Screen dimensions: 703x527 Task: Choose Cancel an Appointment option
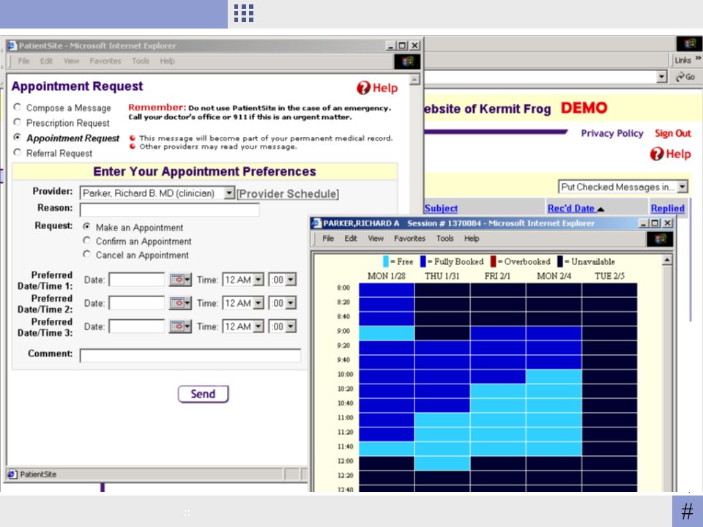click(86, 254)
